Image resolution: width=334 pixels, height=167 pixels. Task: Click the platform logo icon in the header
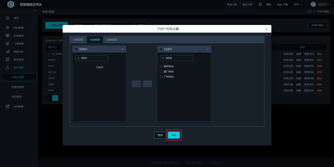[x=11, y=4]
